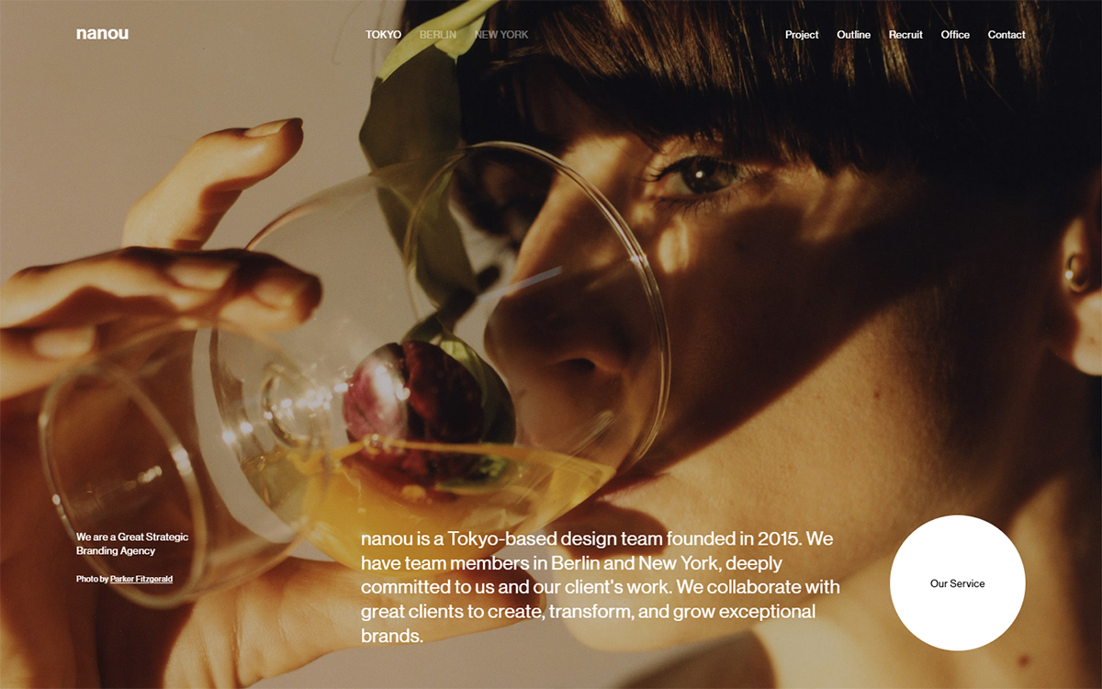Image resolution: width=1102 pixels, height=689 pixels.
Task: Select the TOKYO location tab
Action: coord(383,35)
